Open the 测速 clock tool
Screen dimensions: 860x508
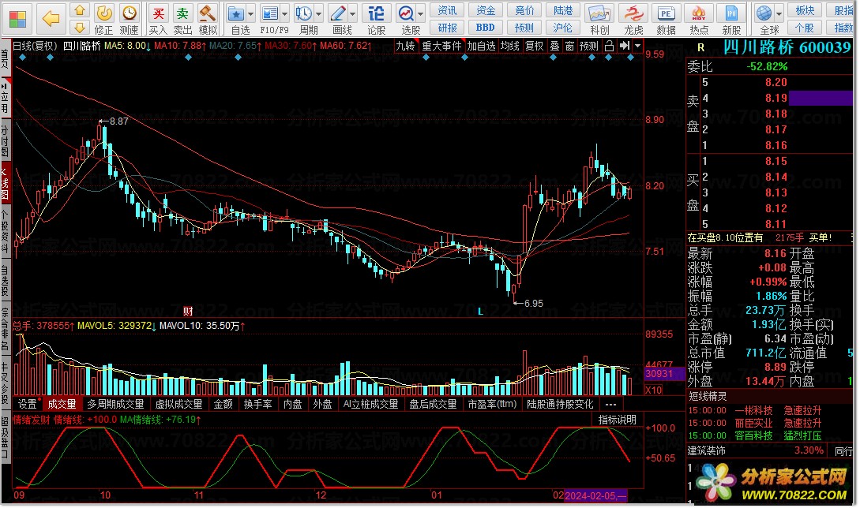click(130, 19)
